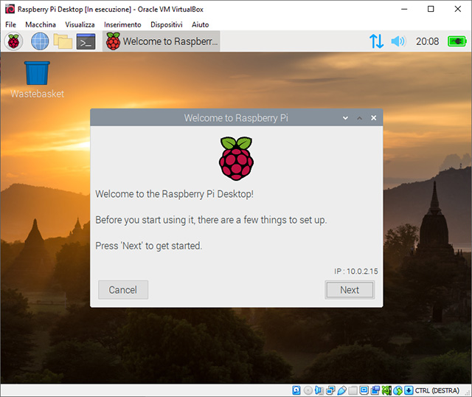Image resolution: width=472 pixels, height=397 pixels.
Task: Open the volume speaker control
Action: point(398,41)
